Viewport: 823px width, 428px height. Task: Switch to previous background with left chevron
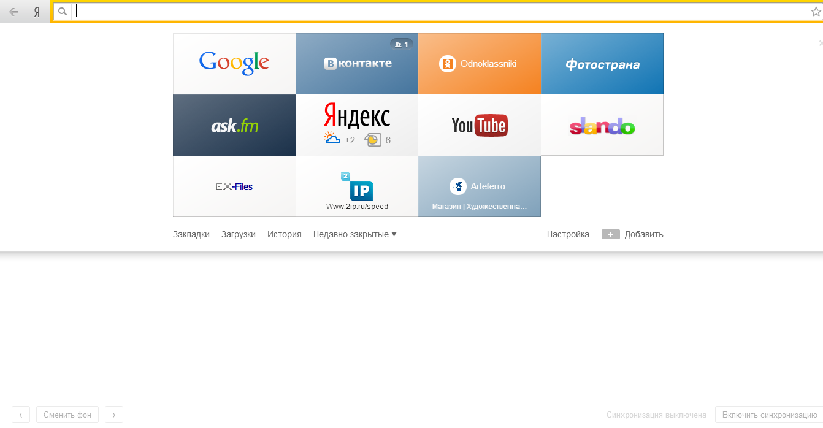[20, 415]
